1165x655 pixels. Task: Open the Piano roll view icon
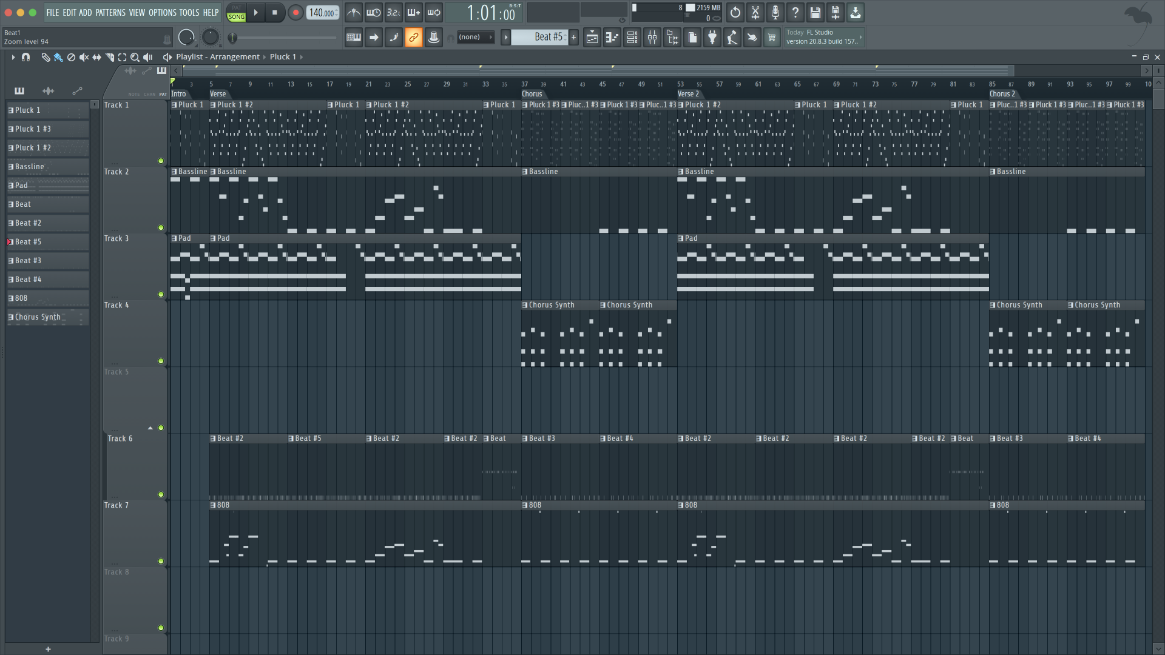click(612, 38)
